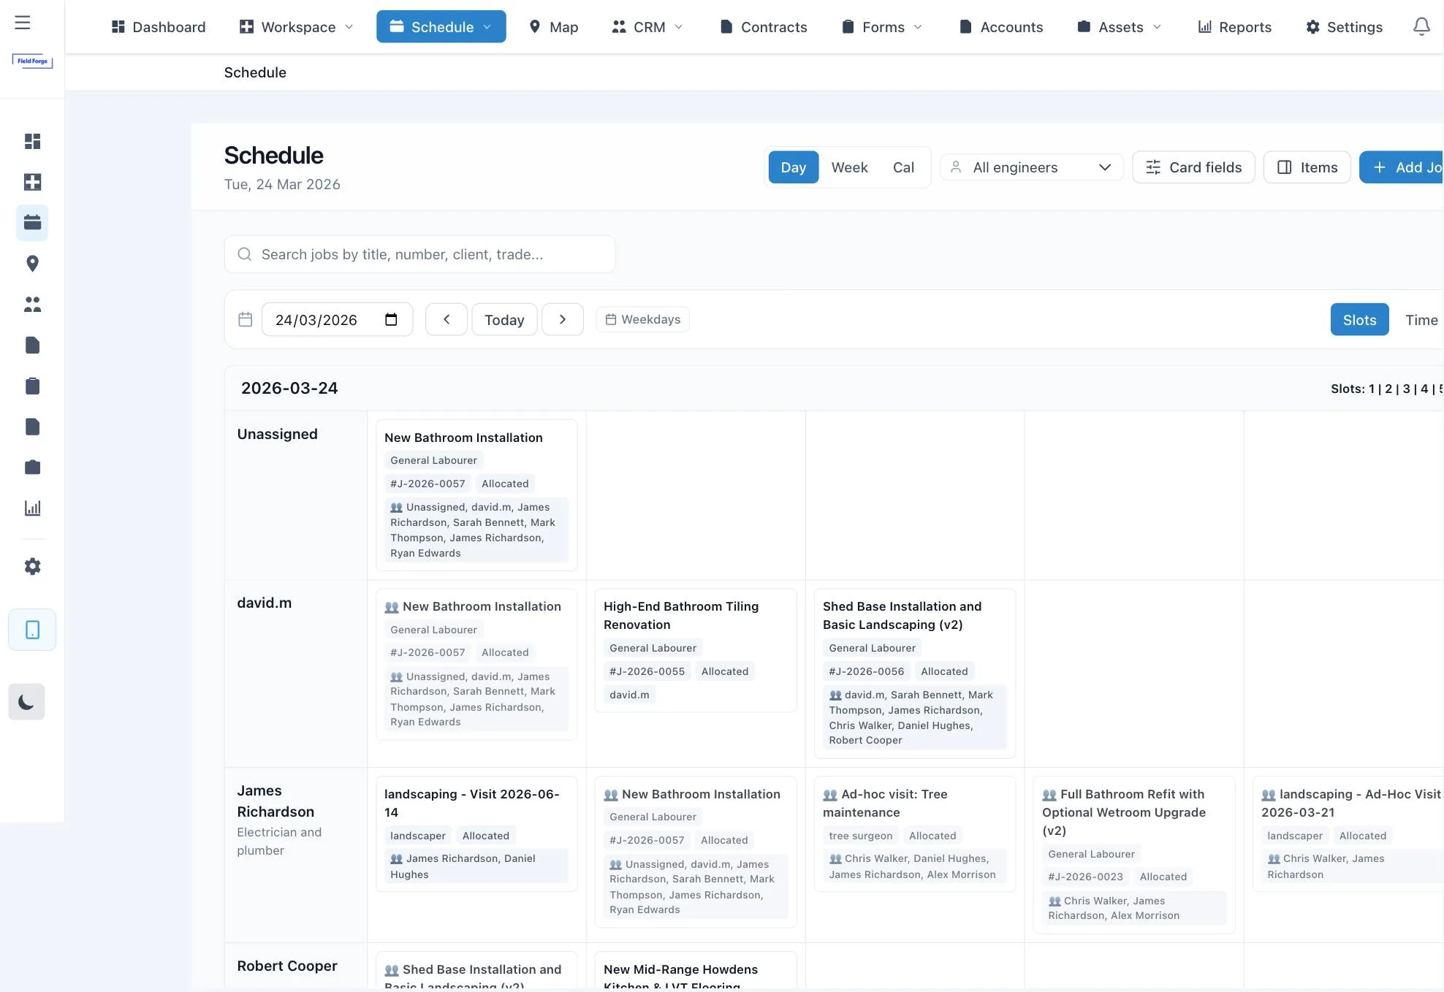Open the sidebar forms clipboard icon
This screenshot has width=1444, height=992.
32,386
